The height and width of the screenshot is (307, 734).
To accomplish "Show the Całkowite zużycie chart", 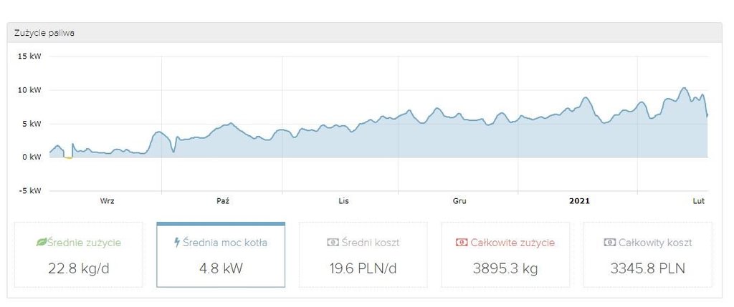I will [x=512, y=243].
